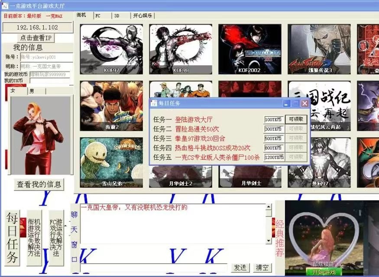This screenshot has height=277, width=379.
Task: Launch the KOF98 game tile
Action: [x=181, y=49]
